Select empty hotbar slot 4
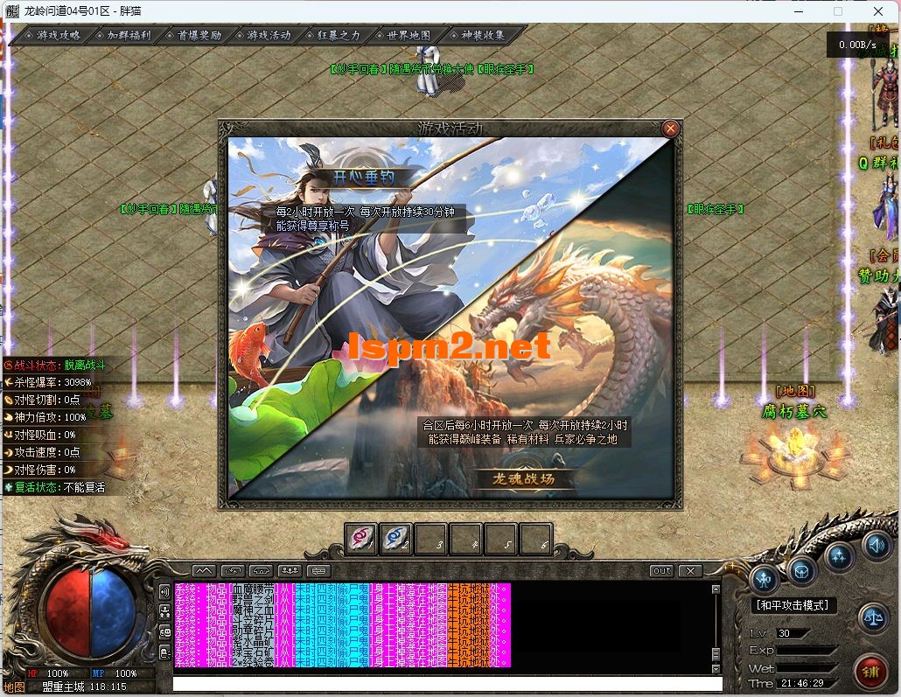 [465, 539]
